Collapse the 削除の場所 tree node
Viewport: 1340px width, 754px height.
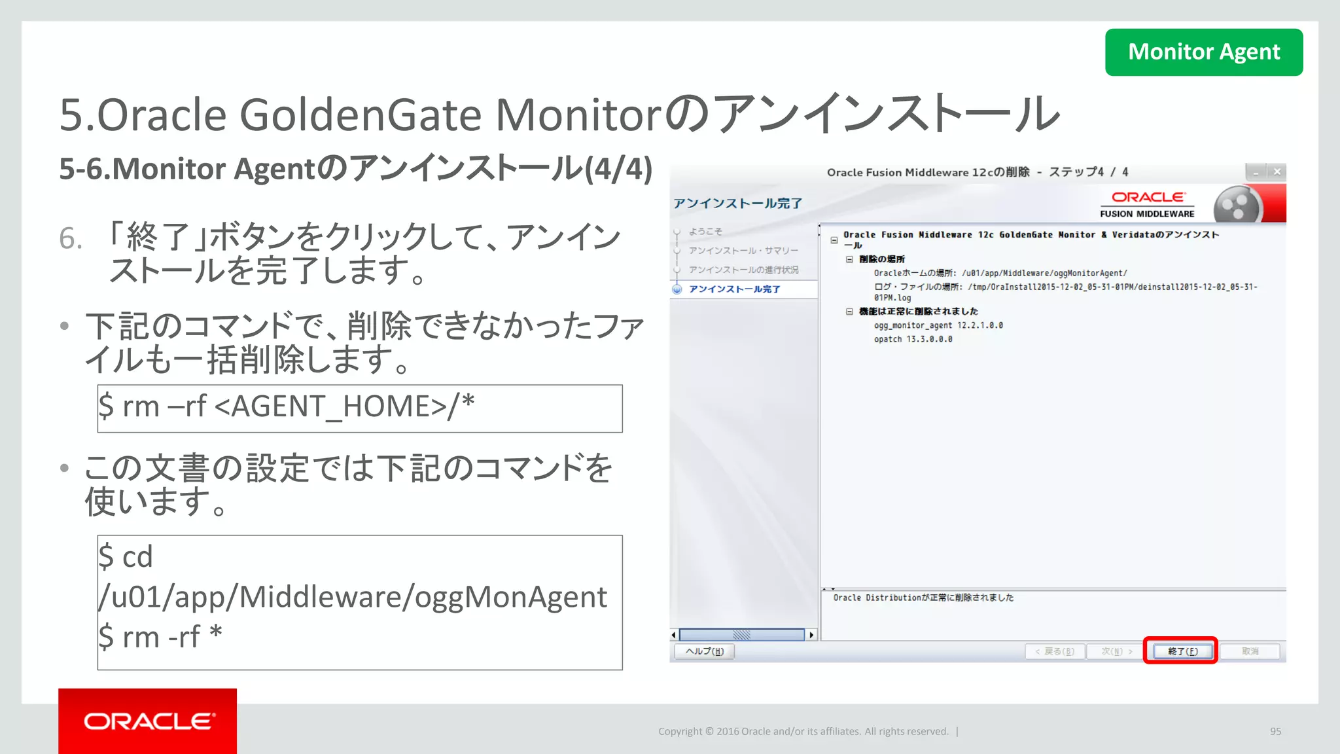click(849, 259)
